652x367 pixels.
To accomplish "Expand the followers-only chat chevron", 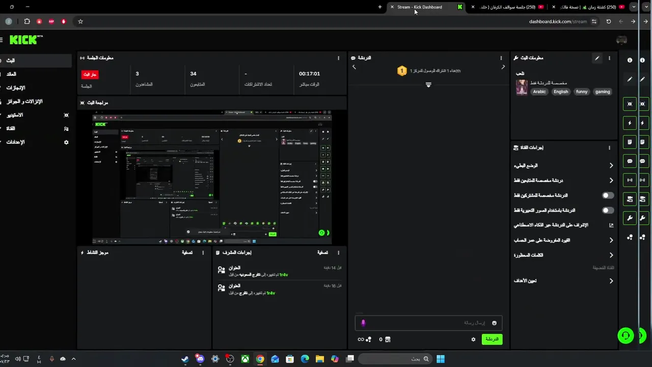I will [611, 180].
